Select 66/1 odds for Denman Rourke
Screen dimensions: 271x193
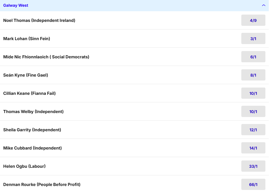(253, 184)
